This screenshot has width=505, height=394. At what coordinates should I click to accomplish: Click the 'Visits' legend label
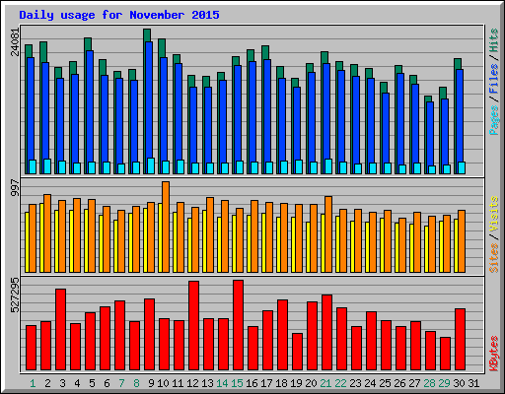click(x=494, y=214)
